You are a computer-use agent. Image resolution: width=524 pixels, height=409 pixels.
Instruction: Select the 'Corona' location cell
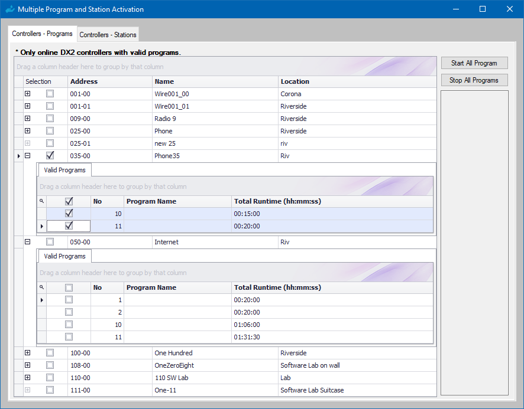[357, 94]
